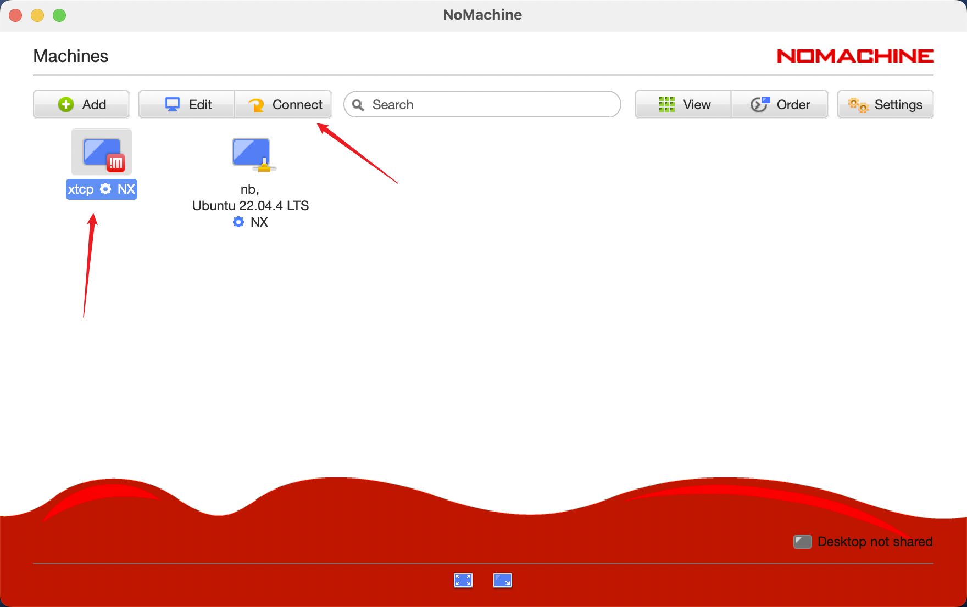
Task: Click the orange arrow icon on Connect
Action: 256,104
